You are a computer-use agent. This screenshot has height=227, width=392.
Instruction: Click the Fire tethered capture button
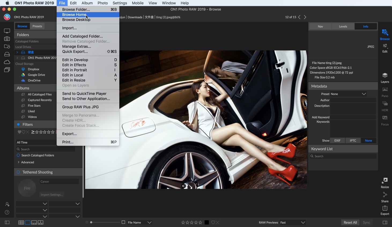point(27,188)
